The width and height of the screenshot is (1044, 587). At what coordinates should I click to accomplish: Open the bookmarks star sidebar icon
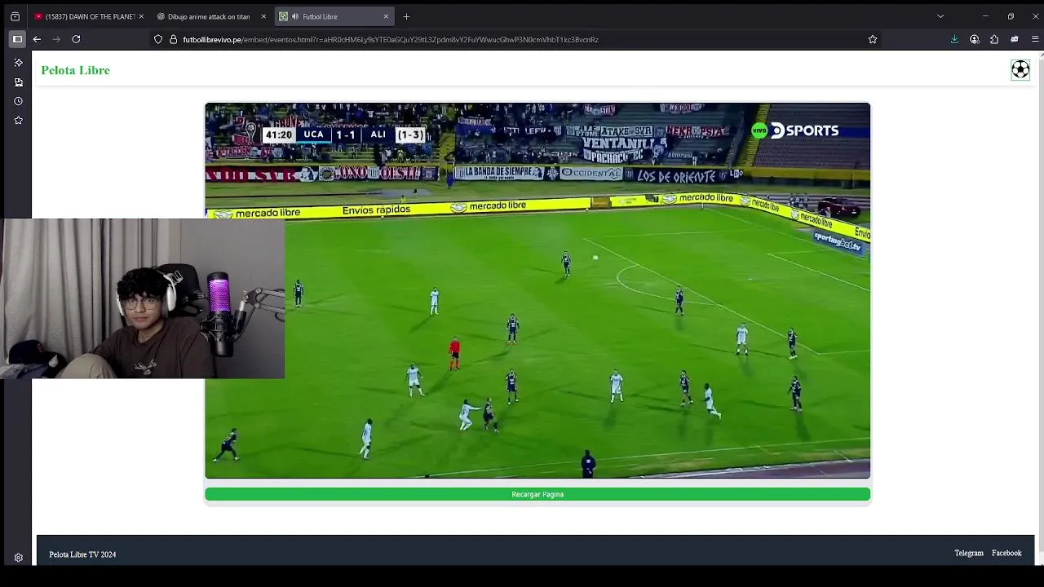click(18, 121)
